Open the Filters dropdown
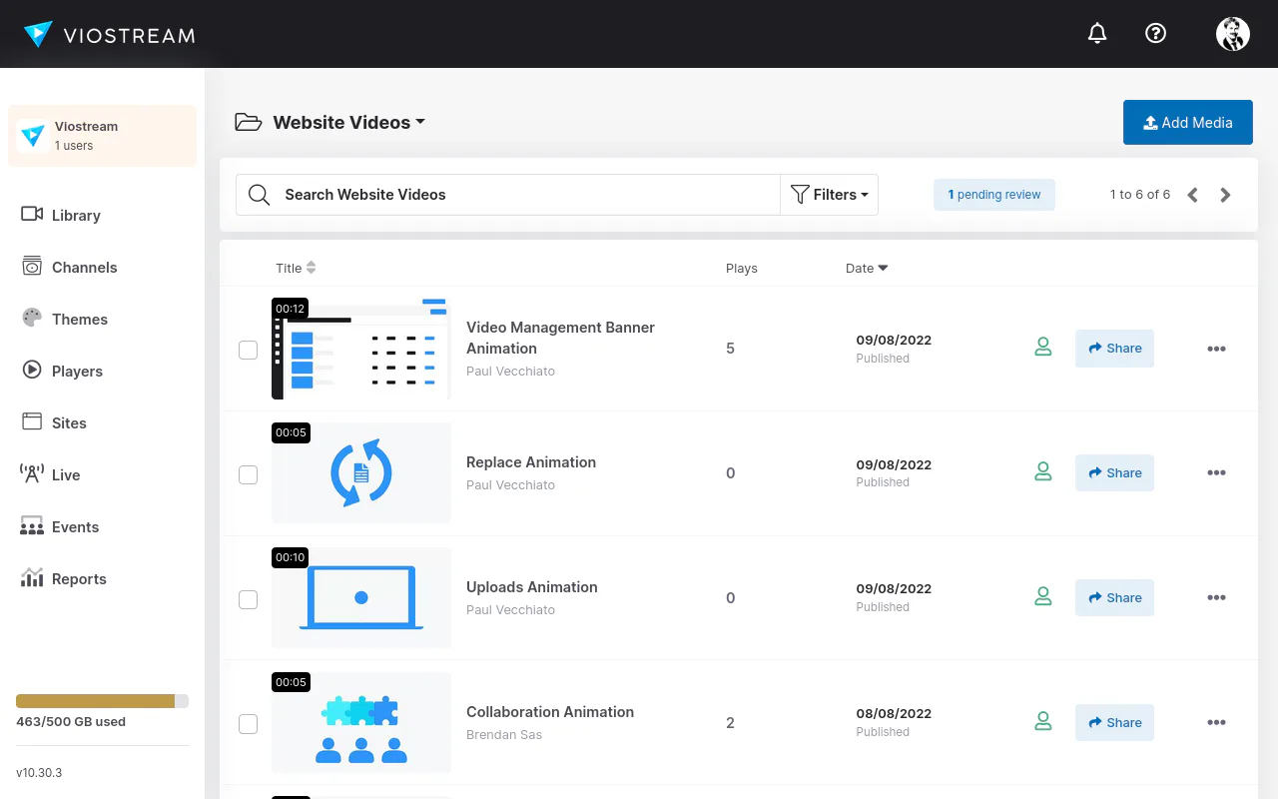This screenshot has width=1278, height=799. click(830, 195)
